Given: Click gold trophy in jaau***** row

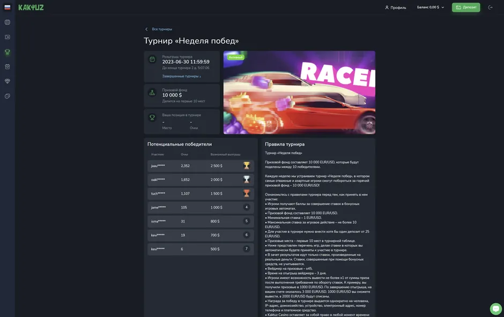Looking at the screenshot, I should [247, 165].
